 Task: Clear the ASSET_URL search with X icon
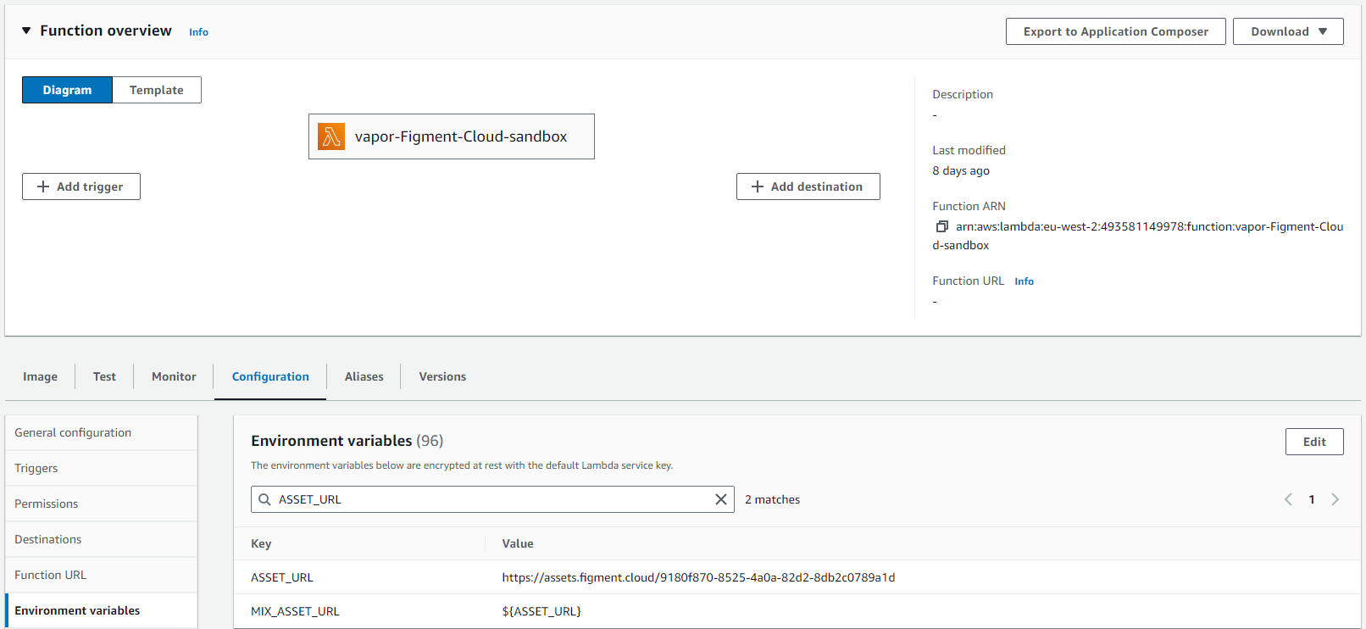click(720, 499)
